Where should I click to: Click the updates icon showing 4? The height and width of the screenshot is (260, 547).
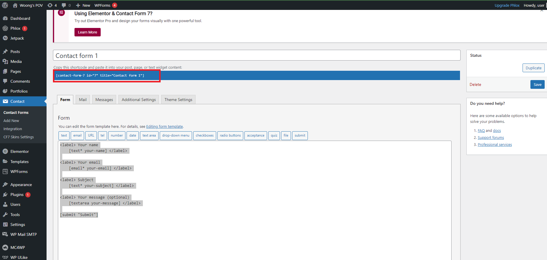(50, 5)
